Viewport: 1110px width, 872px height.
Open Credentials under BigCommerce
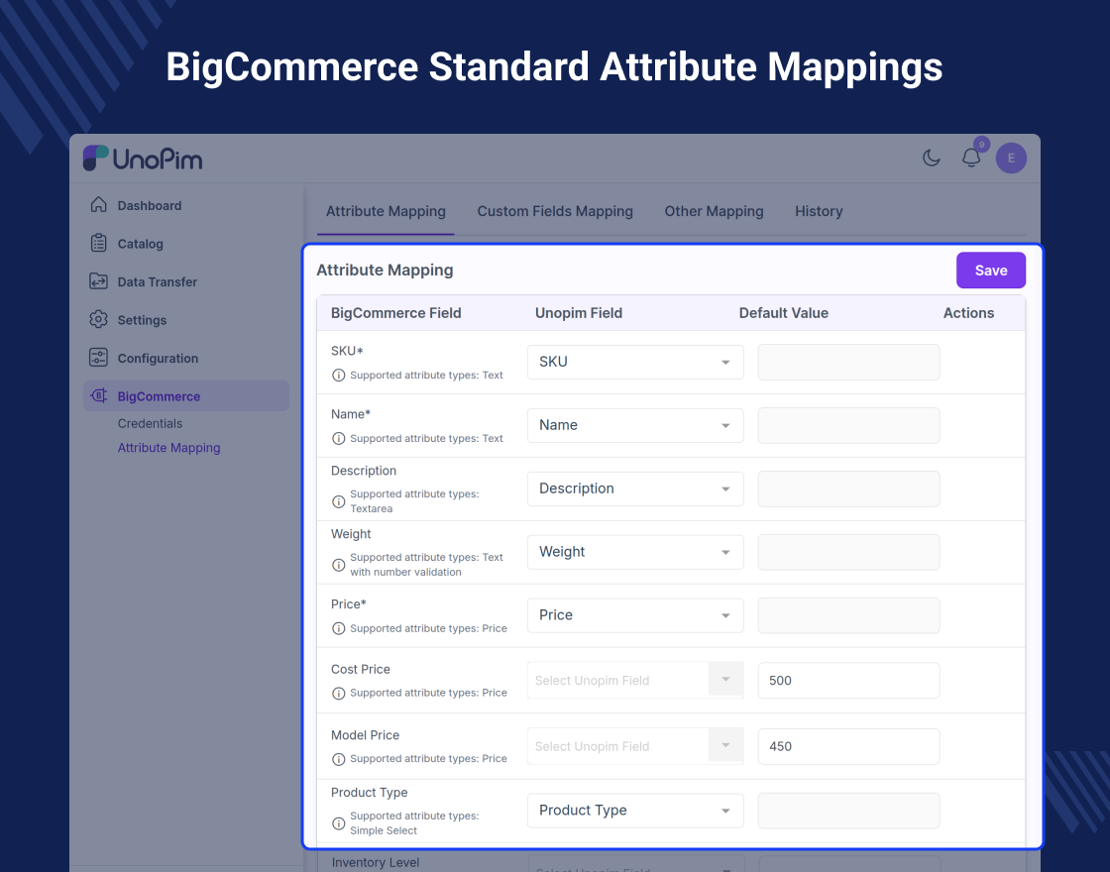[150, 423]
